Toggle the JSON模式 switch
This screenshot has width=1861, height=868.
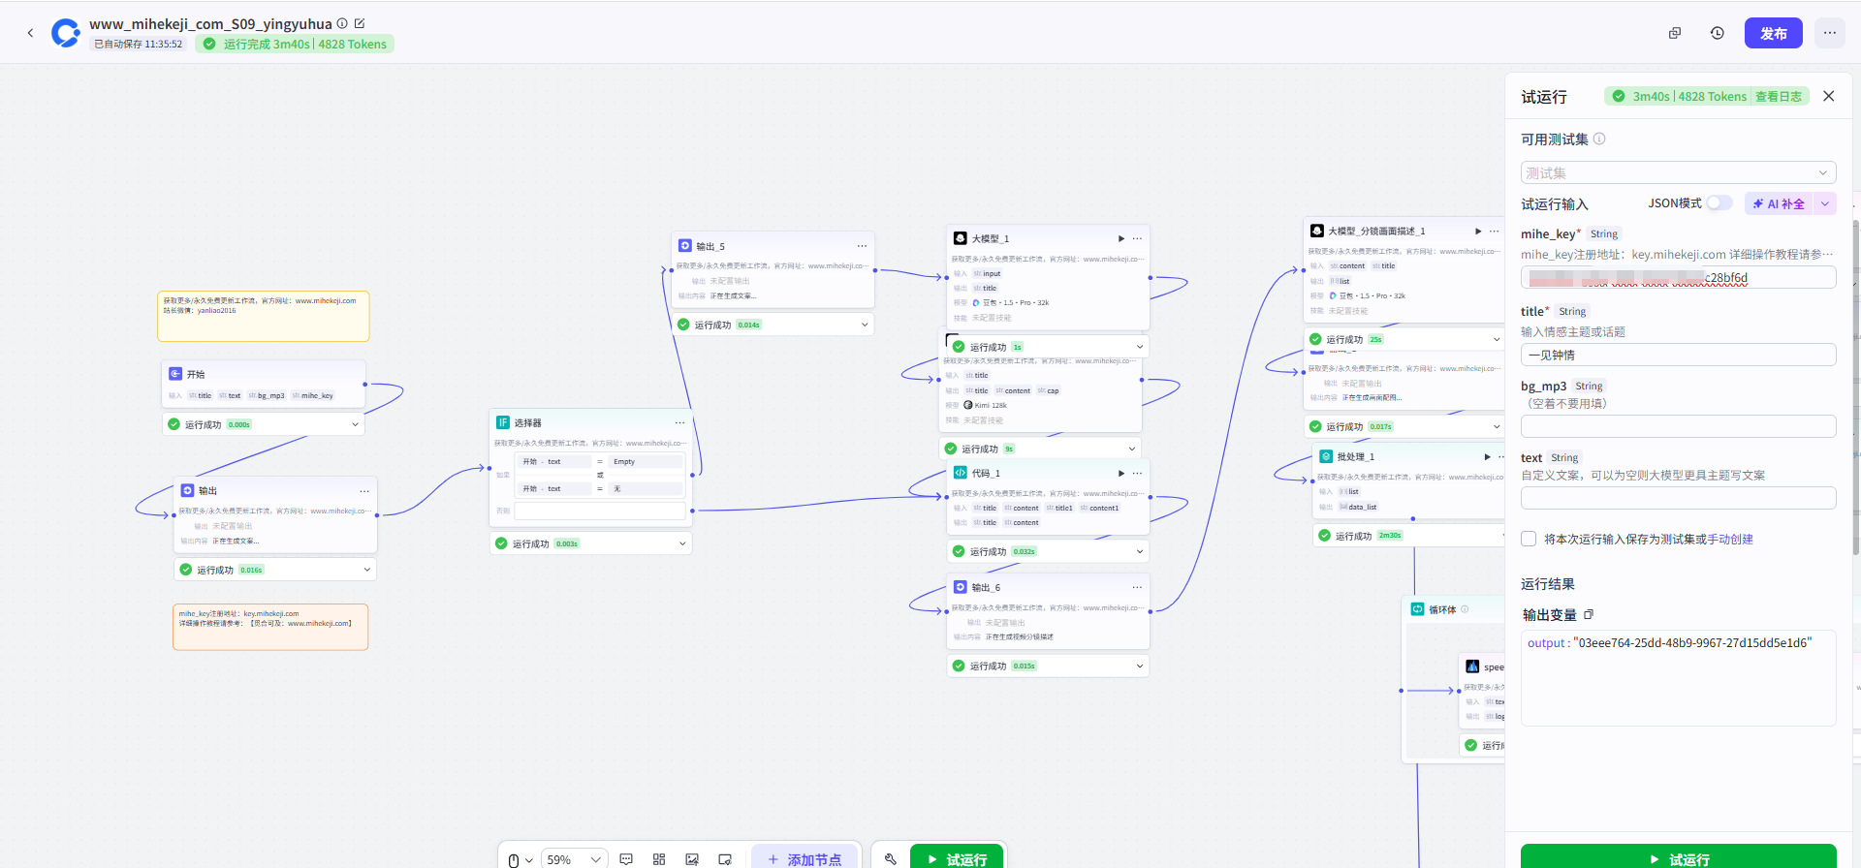(1719, 203)
